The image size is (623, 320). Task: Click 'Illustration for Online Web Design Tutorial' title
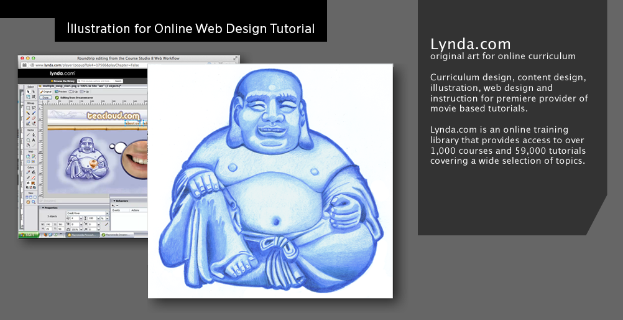(x=191, y=29)
